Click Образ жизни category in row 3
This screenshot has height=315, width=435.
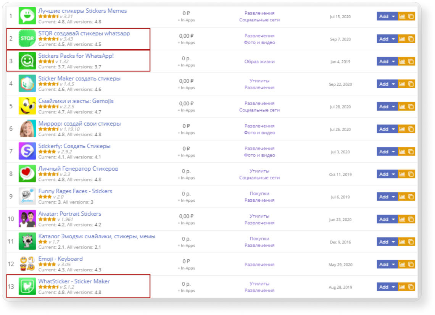coord(259,61)
